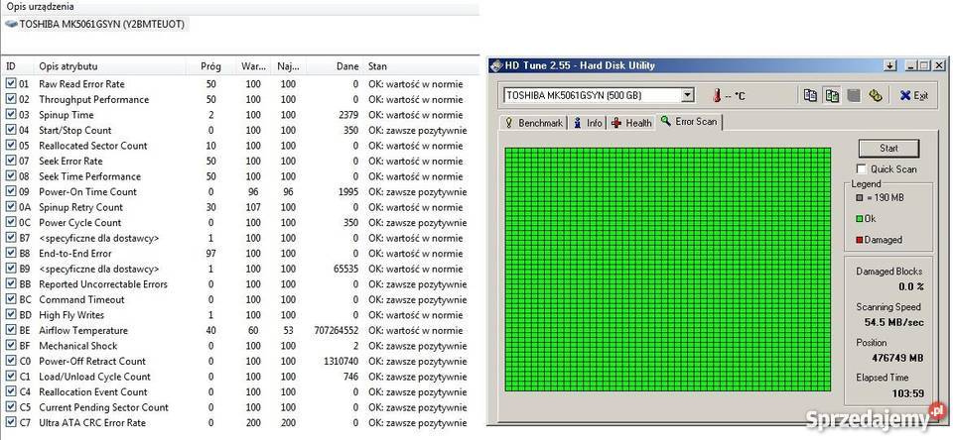Uncheck the Ultra ATA CRC Error Rate row
Screen dimensions: 953x440
coord(11,422)
